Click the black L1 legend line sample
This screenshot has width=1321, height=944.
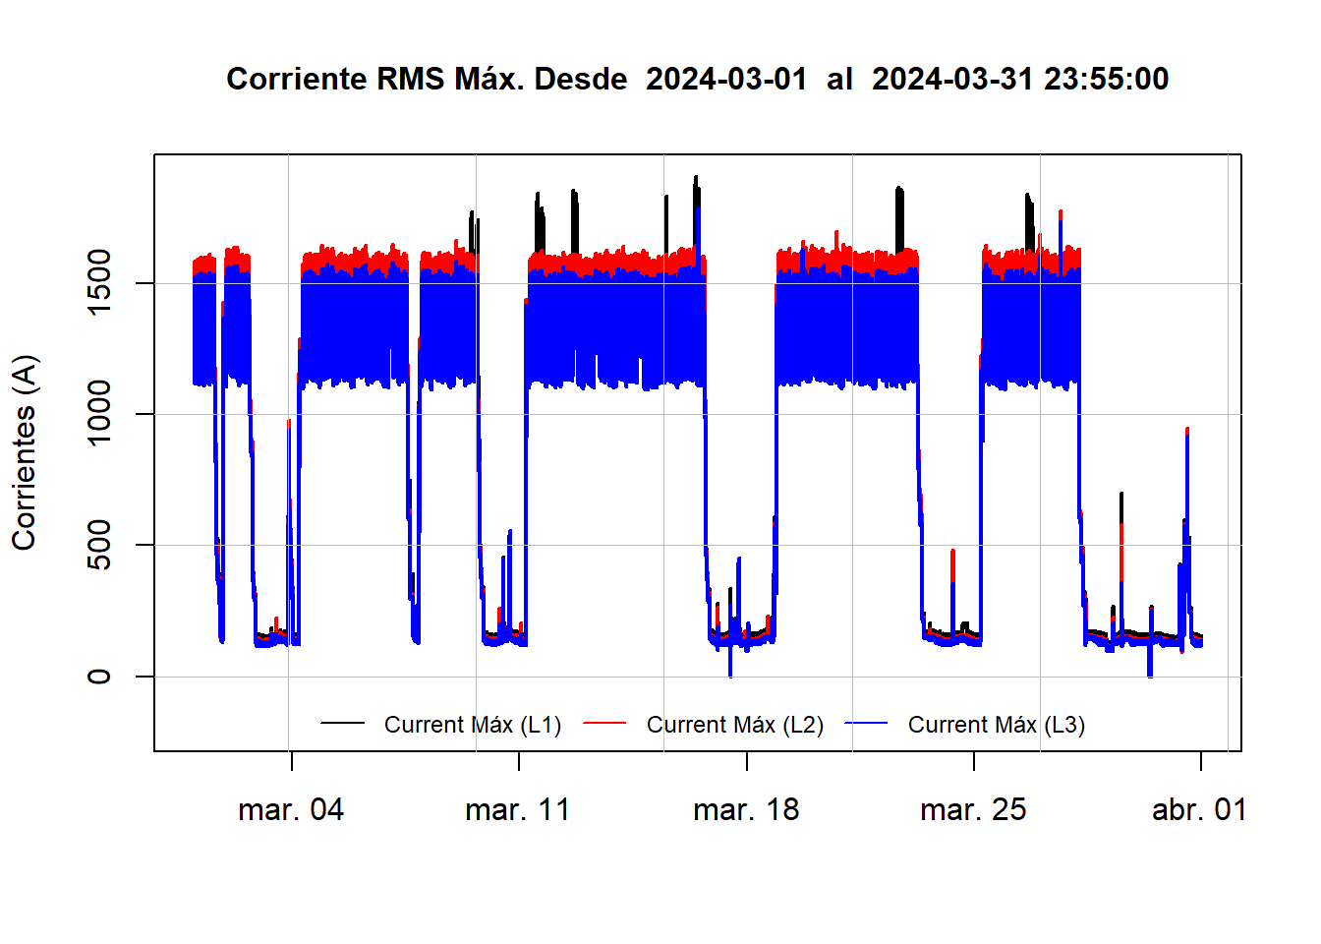click(343, 724)
